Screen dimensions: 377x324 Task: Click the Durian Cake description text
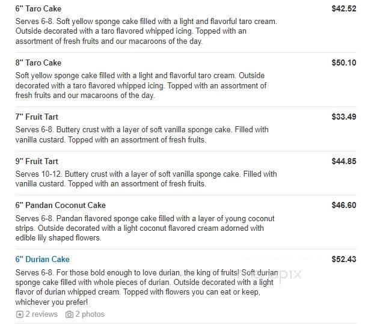pos(144,287)
